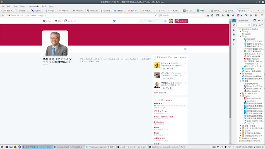This screenshot has height=149, width=265.
Task: Close the Bookmarks sidebar panel
Action: (x=263, y=20)
